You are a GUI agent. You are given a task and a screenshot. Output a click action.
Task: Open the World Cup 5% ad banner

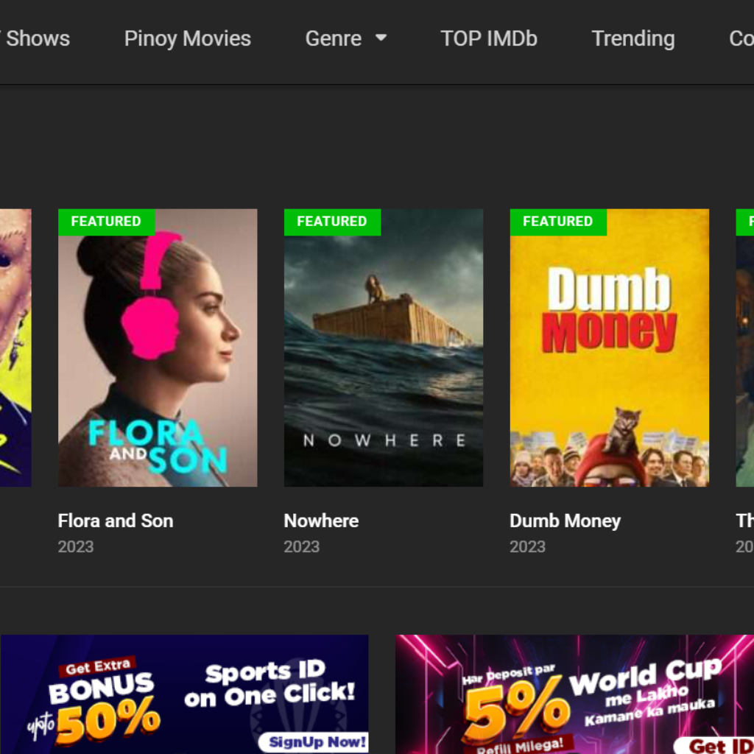click(x=574, y=694)
